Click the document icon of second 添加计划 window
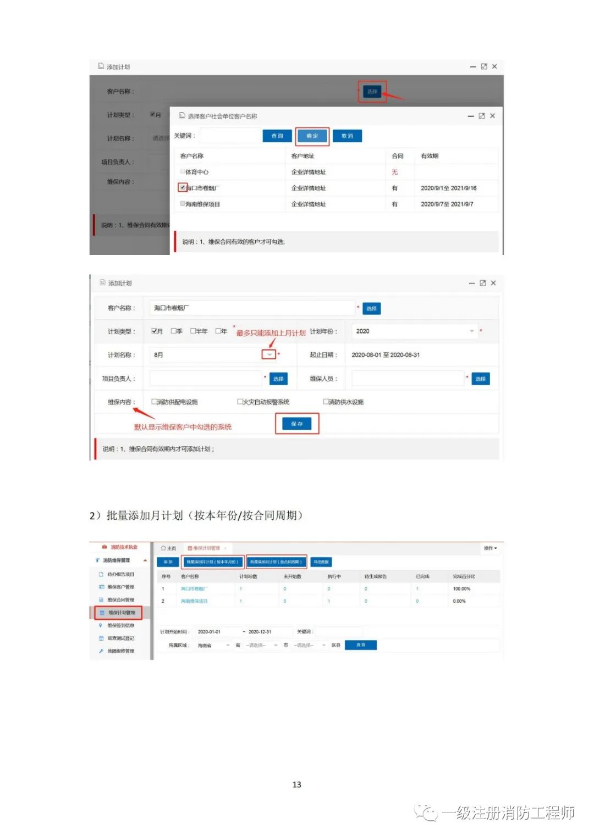This screenshot has width=594, height=839. coord(102,282)
